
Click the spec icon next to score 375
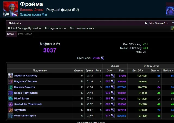113,93
